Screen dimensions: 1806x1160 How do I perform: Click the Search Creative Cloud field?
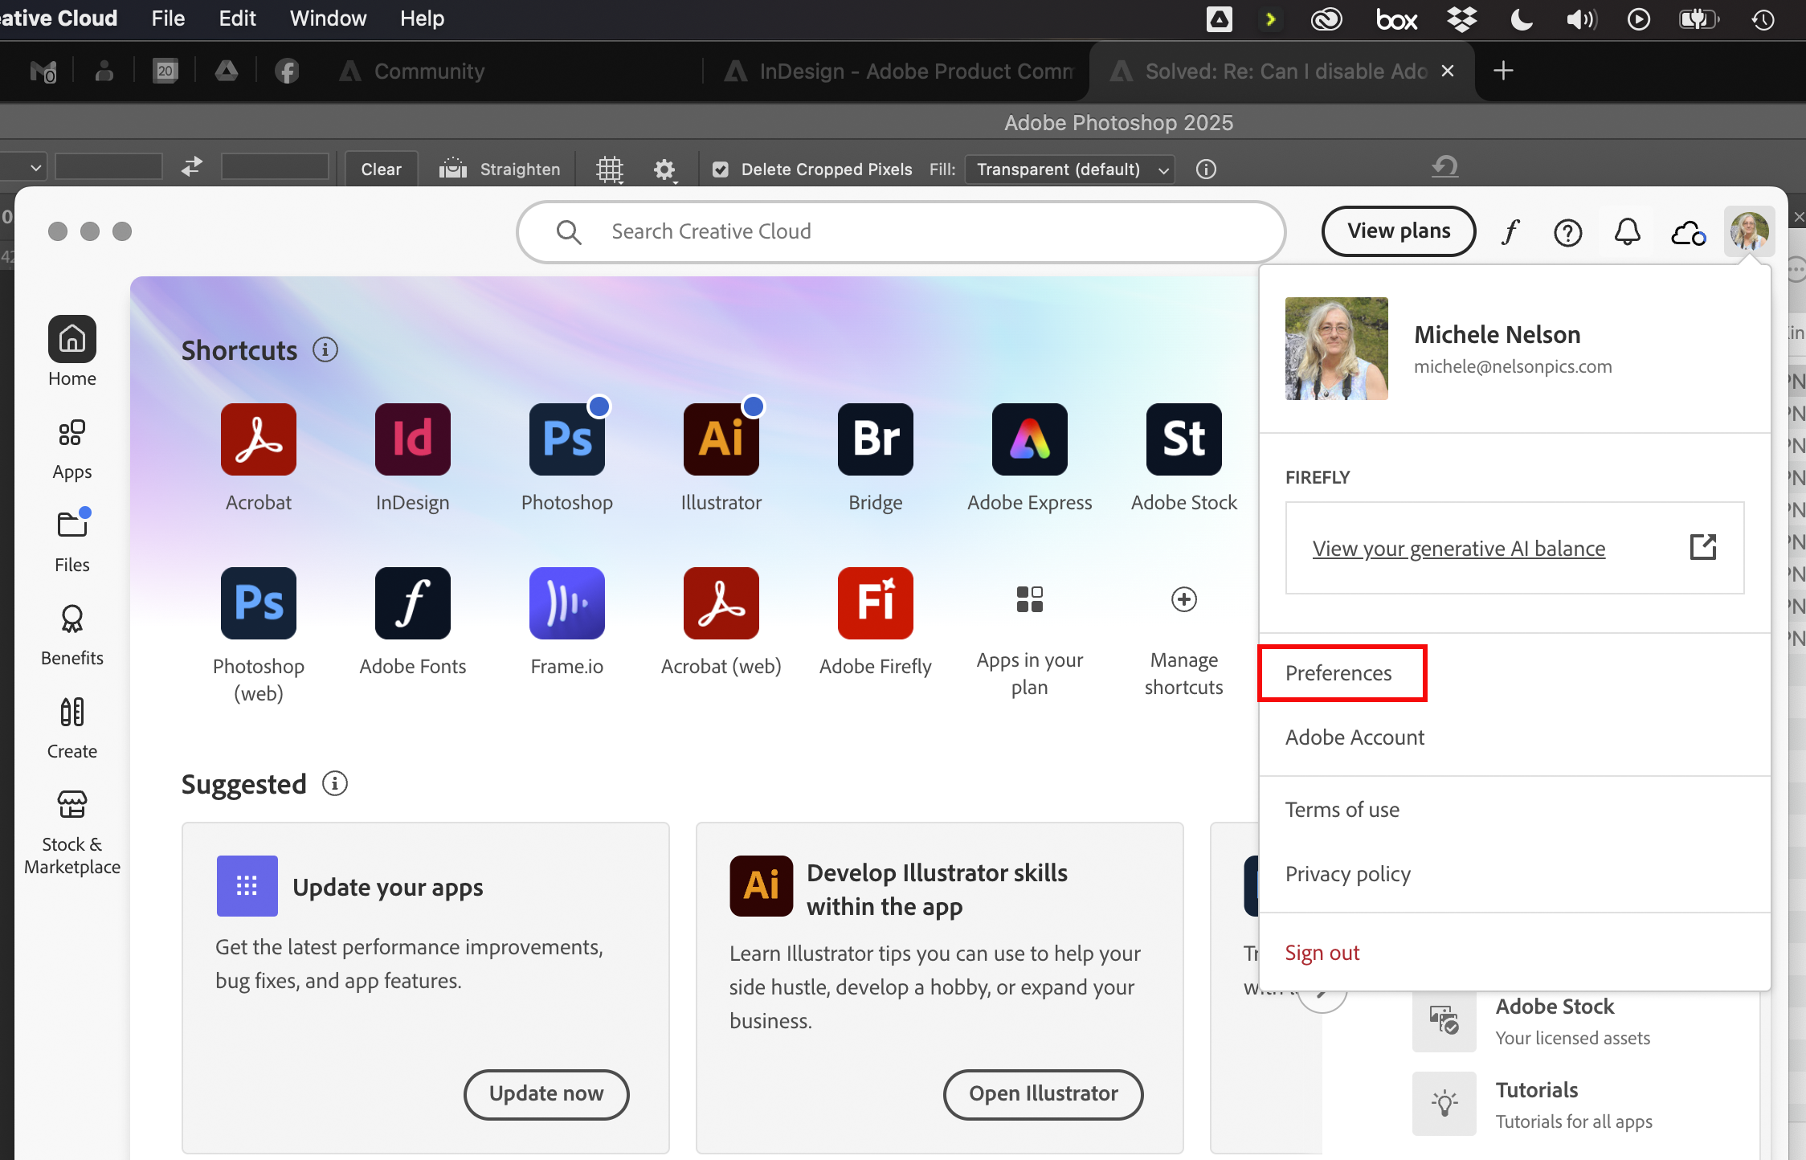tap(900, 231)
